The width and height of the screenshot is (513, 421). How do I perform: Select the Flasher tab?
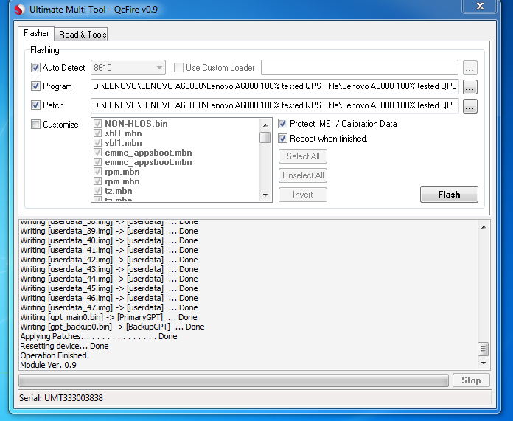coord(36,33)
